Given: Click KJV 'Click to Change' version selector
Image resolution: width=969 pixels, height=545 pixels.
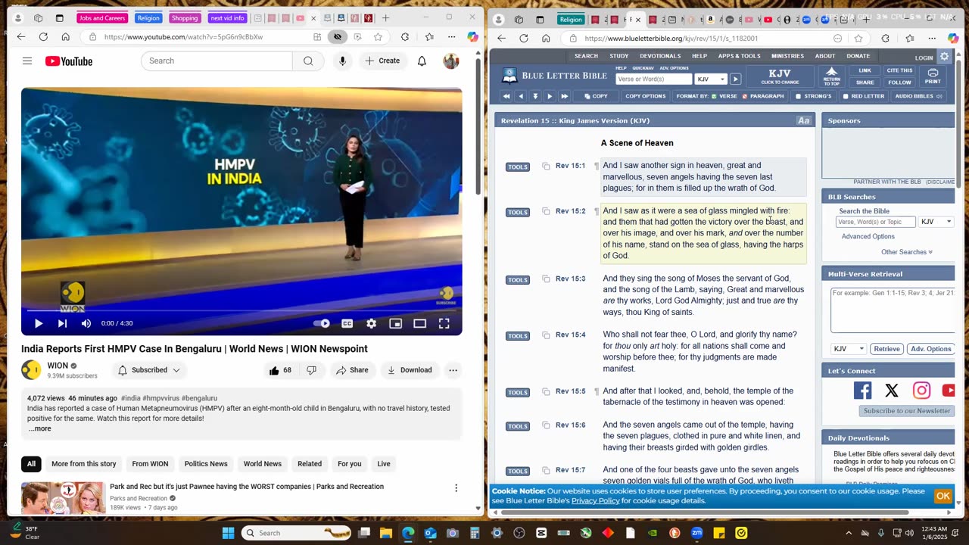Looking at the screenshot, I should [780, 76].
